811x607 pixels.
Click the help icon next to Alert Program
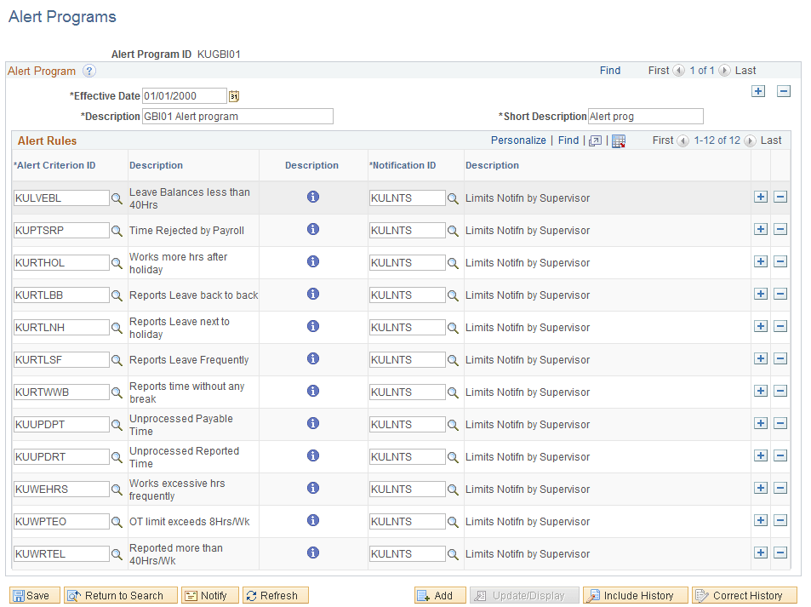[89, 71]
